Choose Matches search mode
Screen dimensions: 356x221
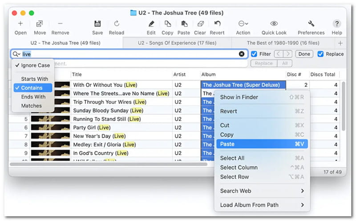pyautogui.click(x=32, y=106)
